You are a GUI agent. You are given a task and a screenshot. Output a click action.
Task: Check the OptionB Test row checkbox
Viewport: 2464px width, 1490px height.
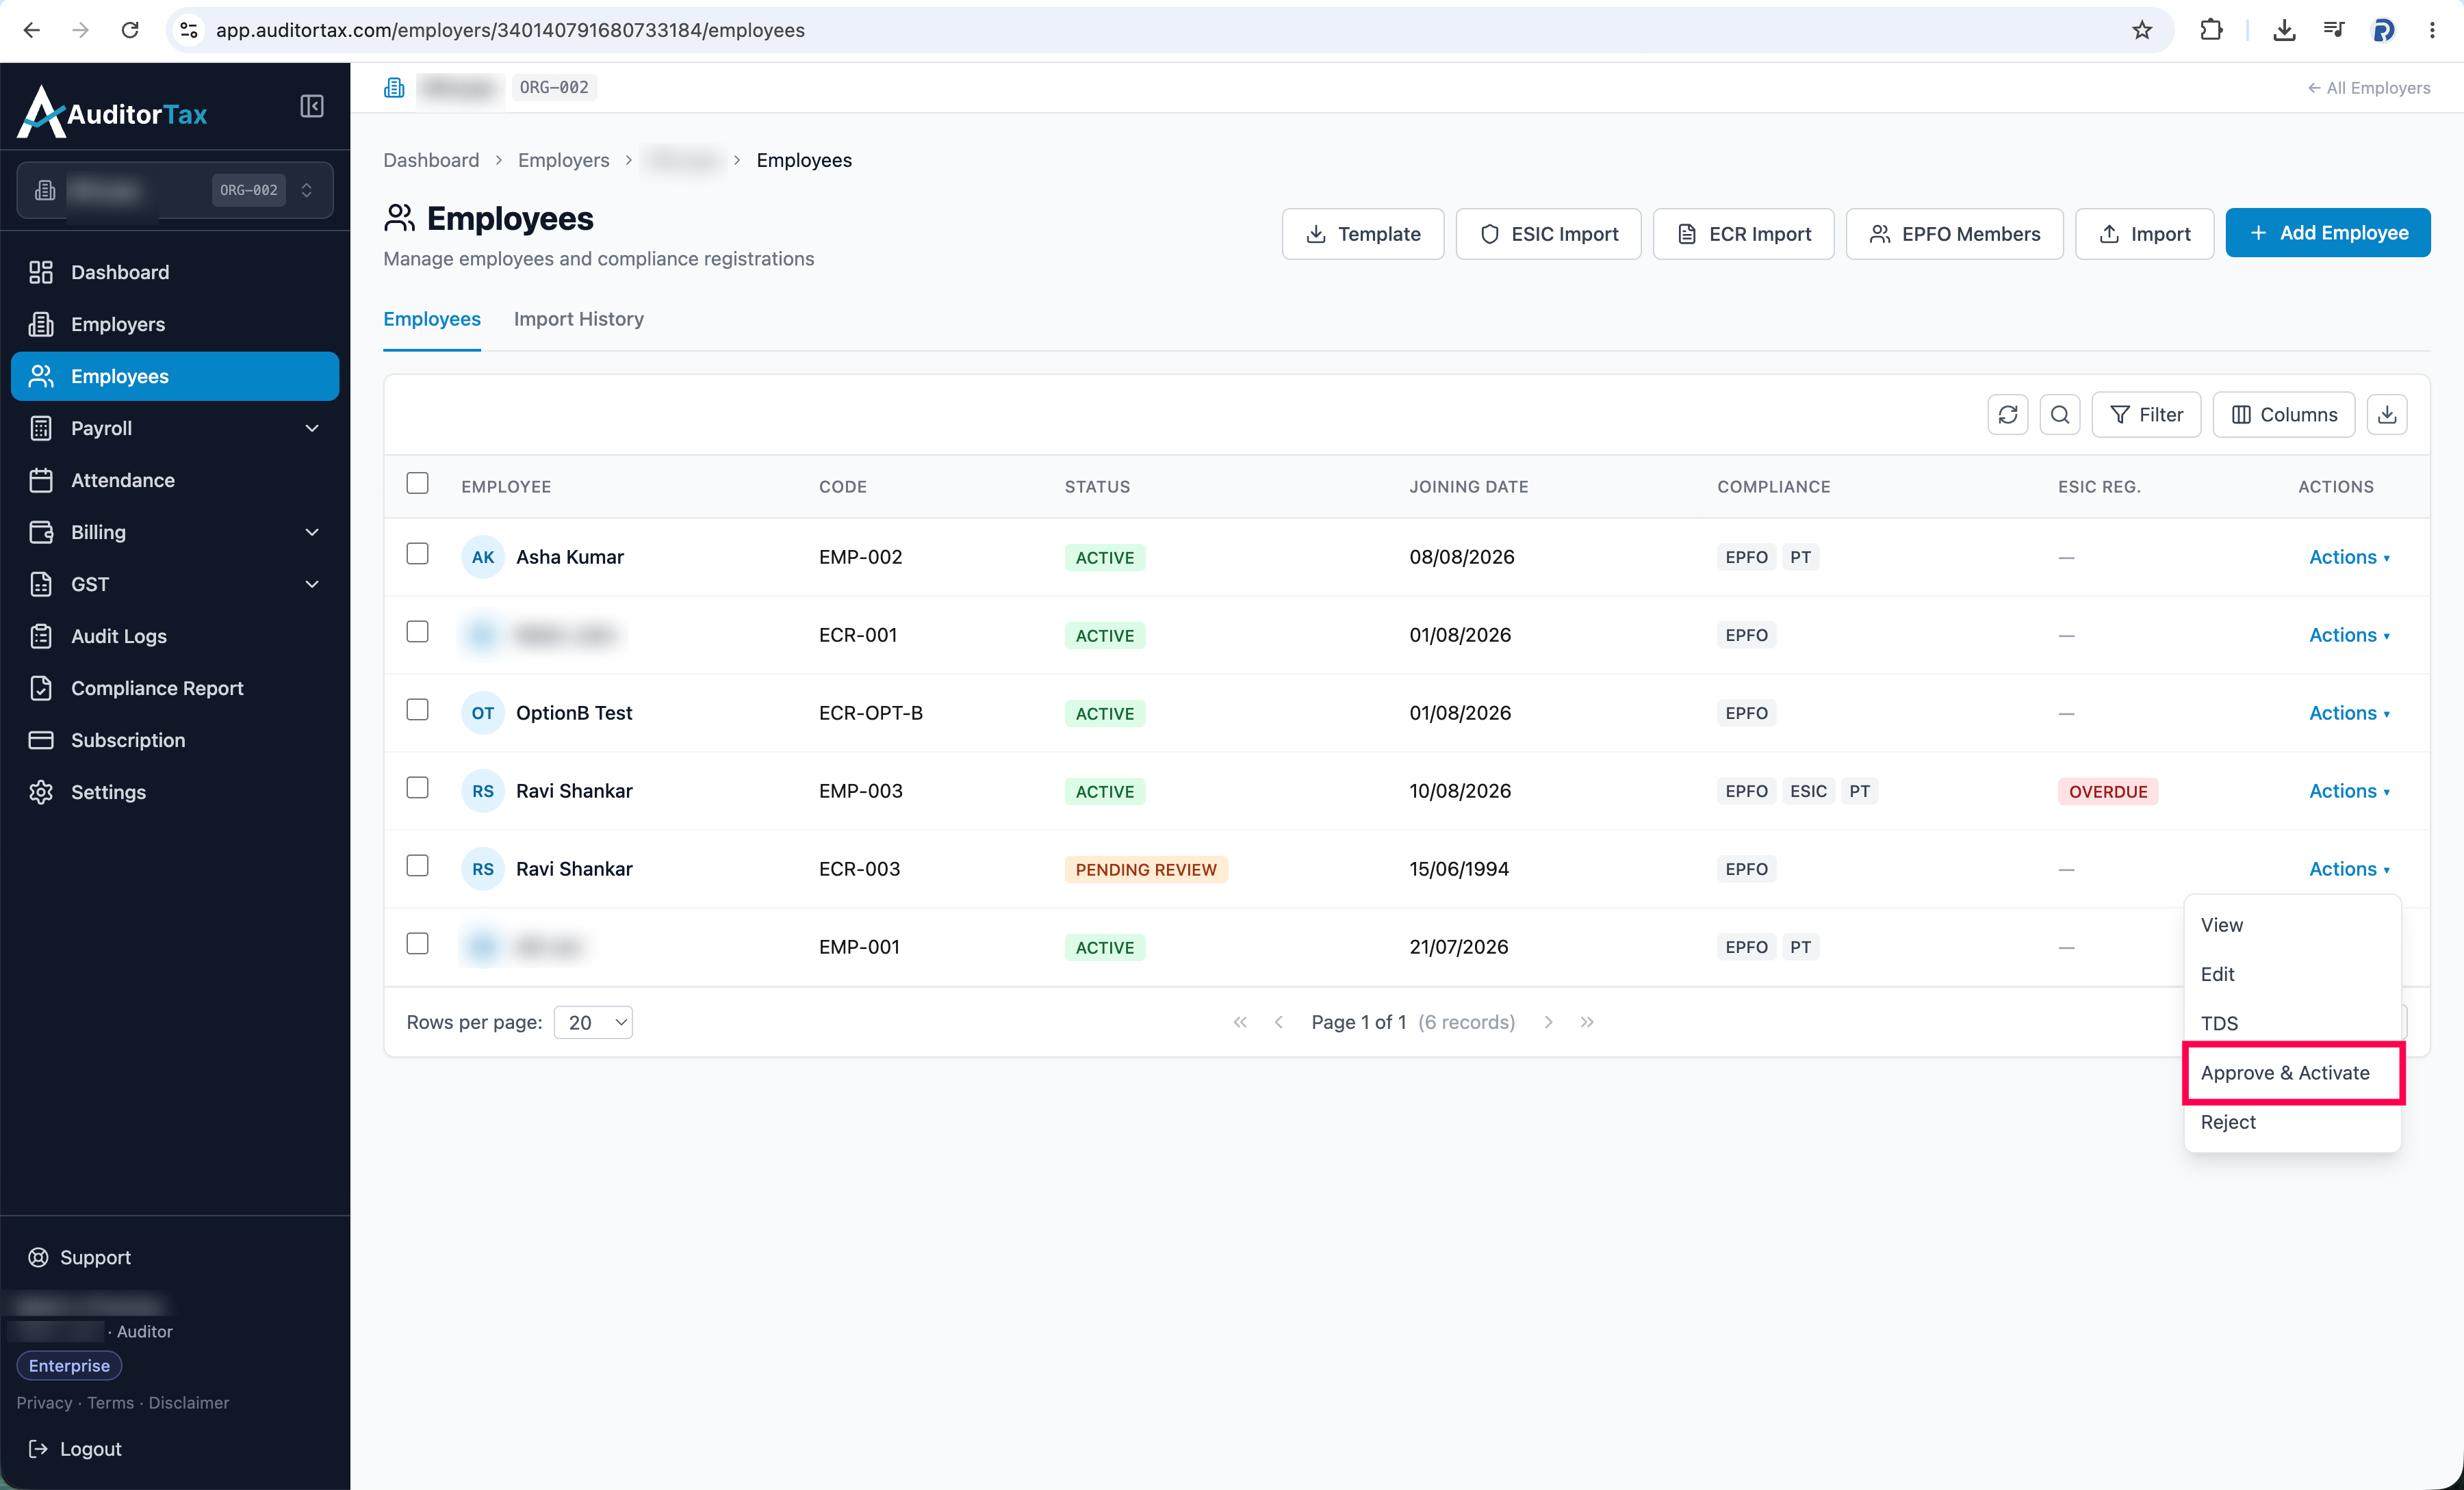click(417, 709)
